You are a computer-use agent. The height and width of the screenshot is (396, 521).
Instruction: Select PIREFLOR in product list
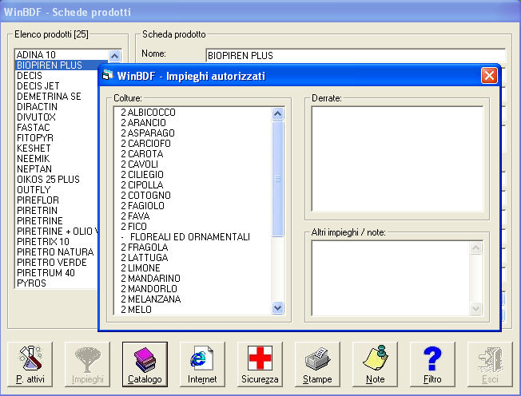click(x=57, y=200)
